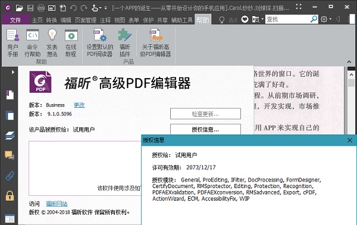Redo the last action
357x225 pixels.
coord(84,8)
